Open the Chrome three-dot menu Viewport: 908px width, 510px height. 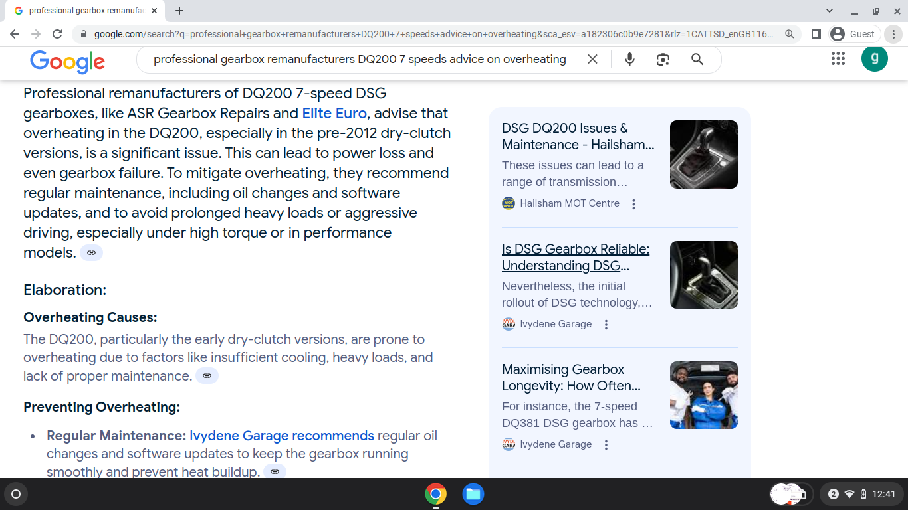(895, 34)
